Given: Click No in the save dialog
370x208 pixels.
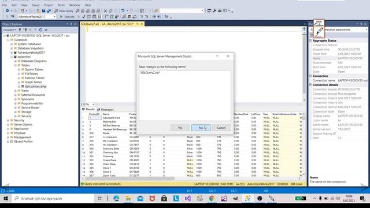Looking at the screenshot, I should coord(201,128).
